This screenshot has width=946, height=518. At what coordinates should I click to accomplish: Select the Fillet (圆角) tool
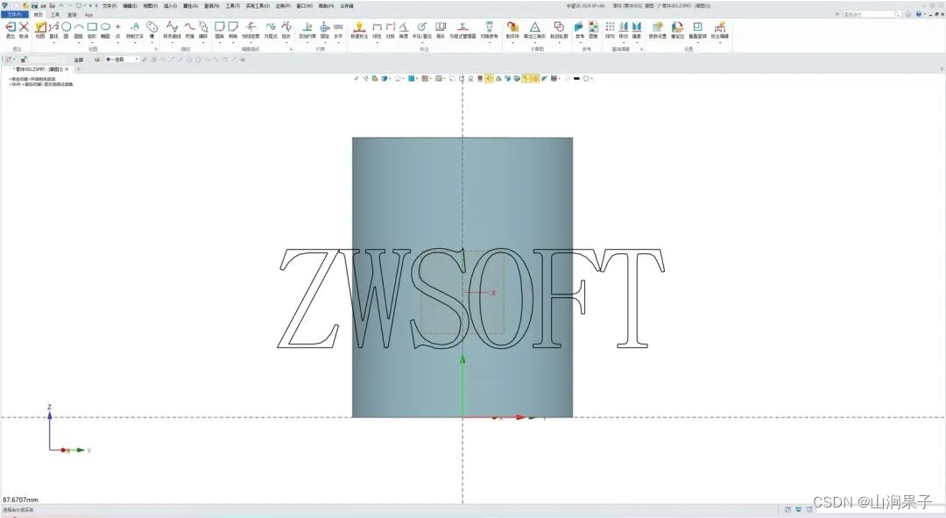[220, 29]
